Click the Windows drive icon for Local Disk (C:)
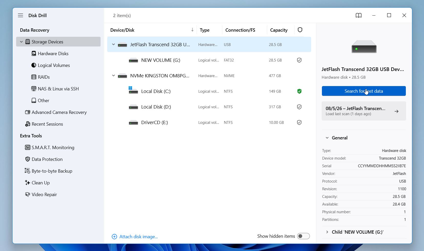This screenshot has width=424, height=251. tap(133, 90)
